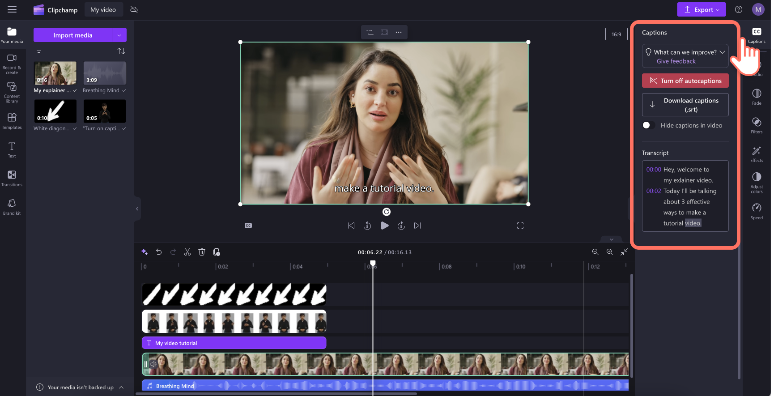Click the cloud backup off icon
Viewport: 774px width, 396px height.
tap(134, 9)
